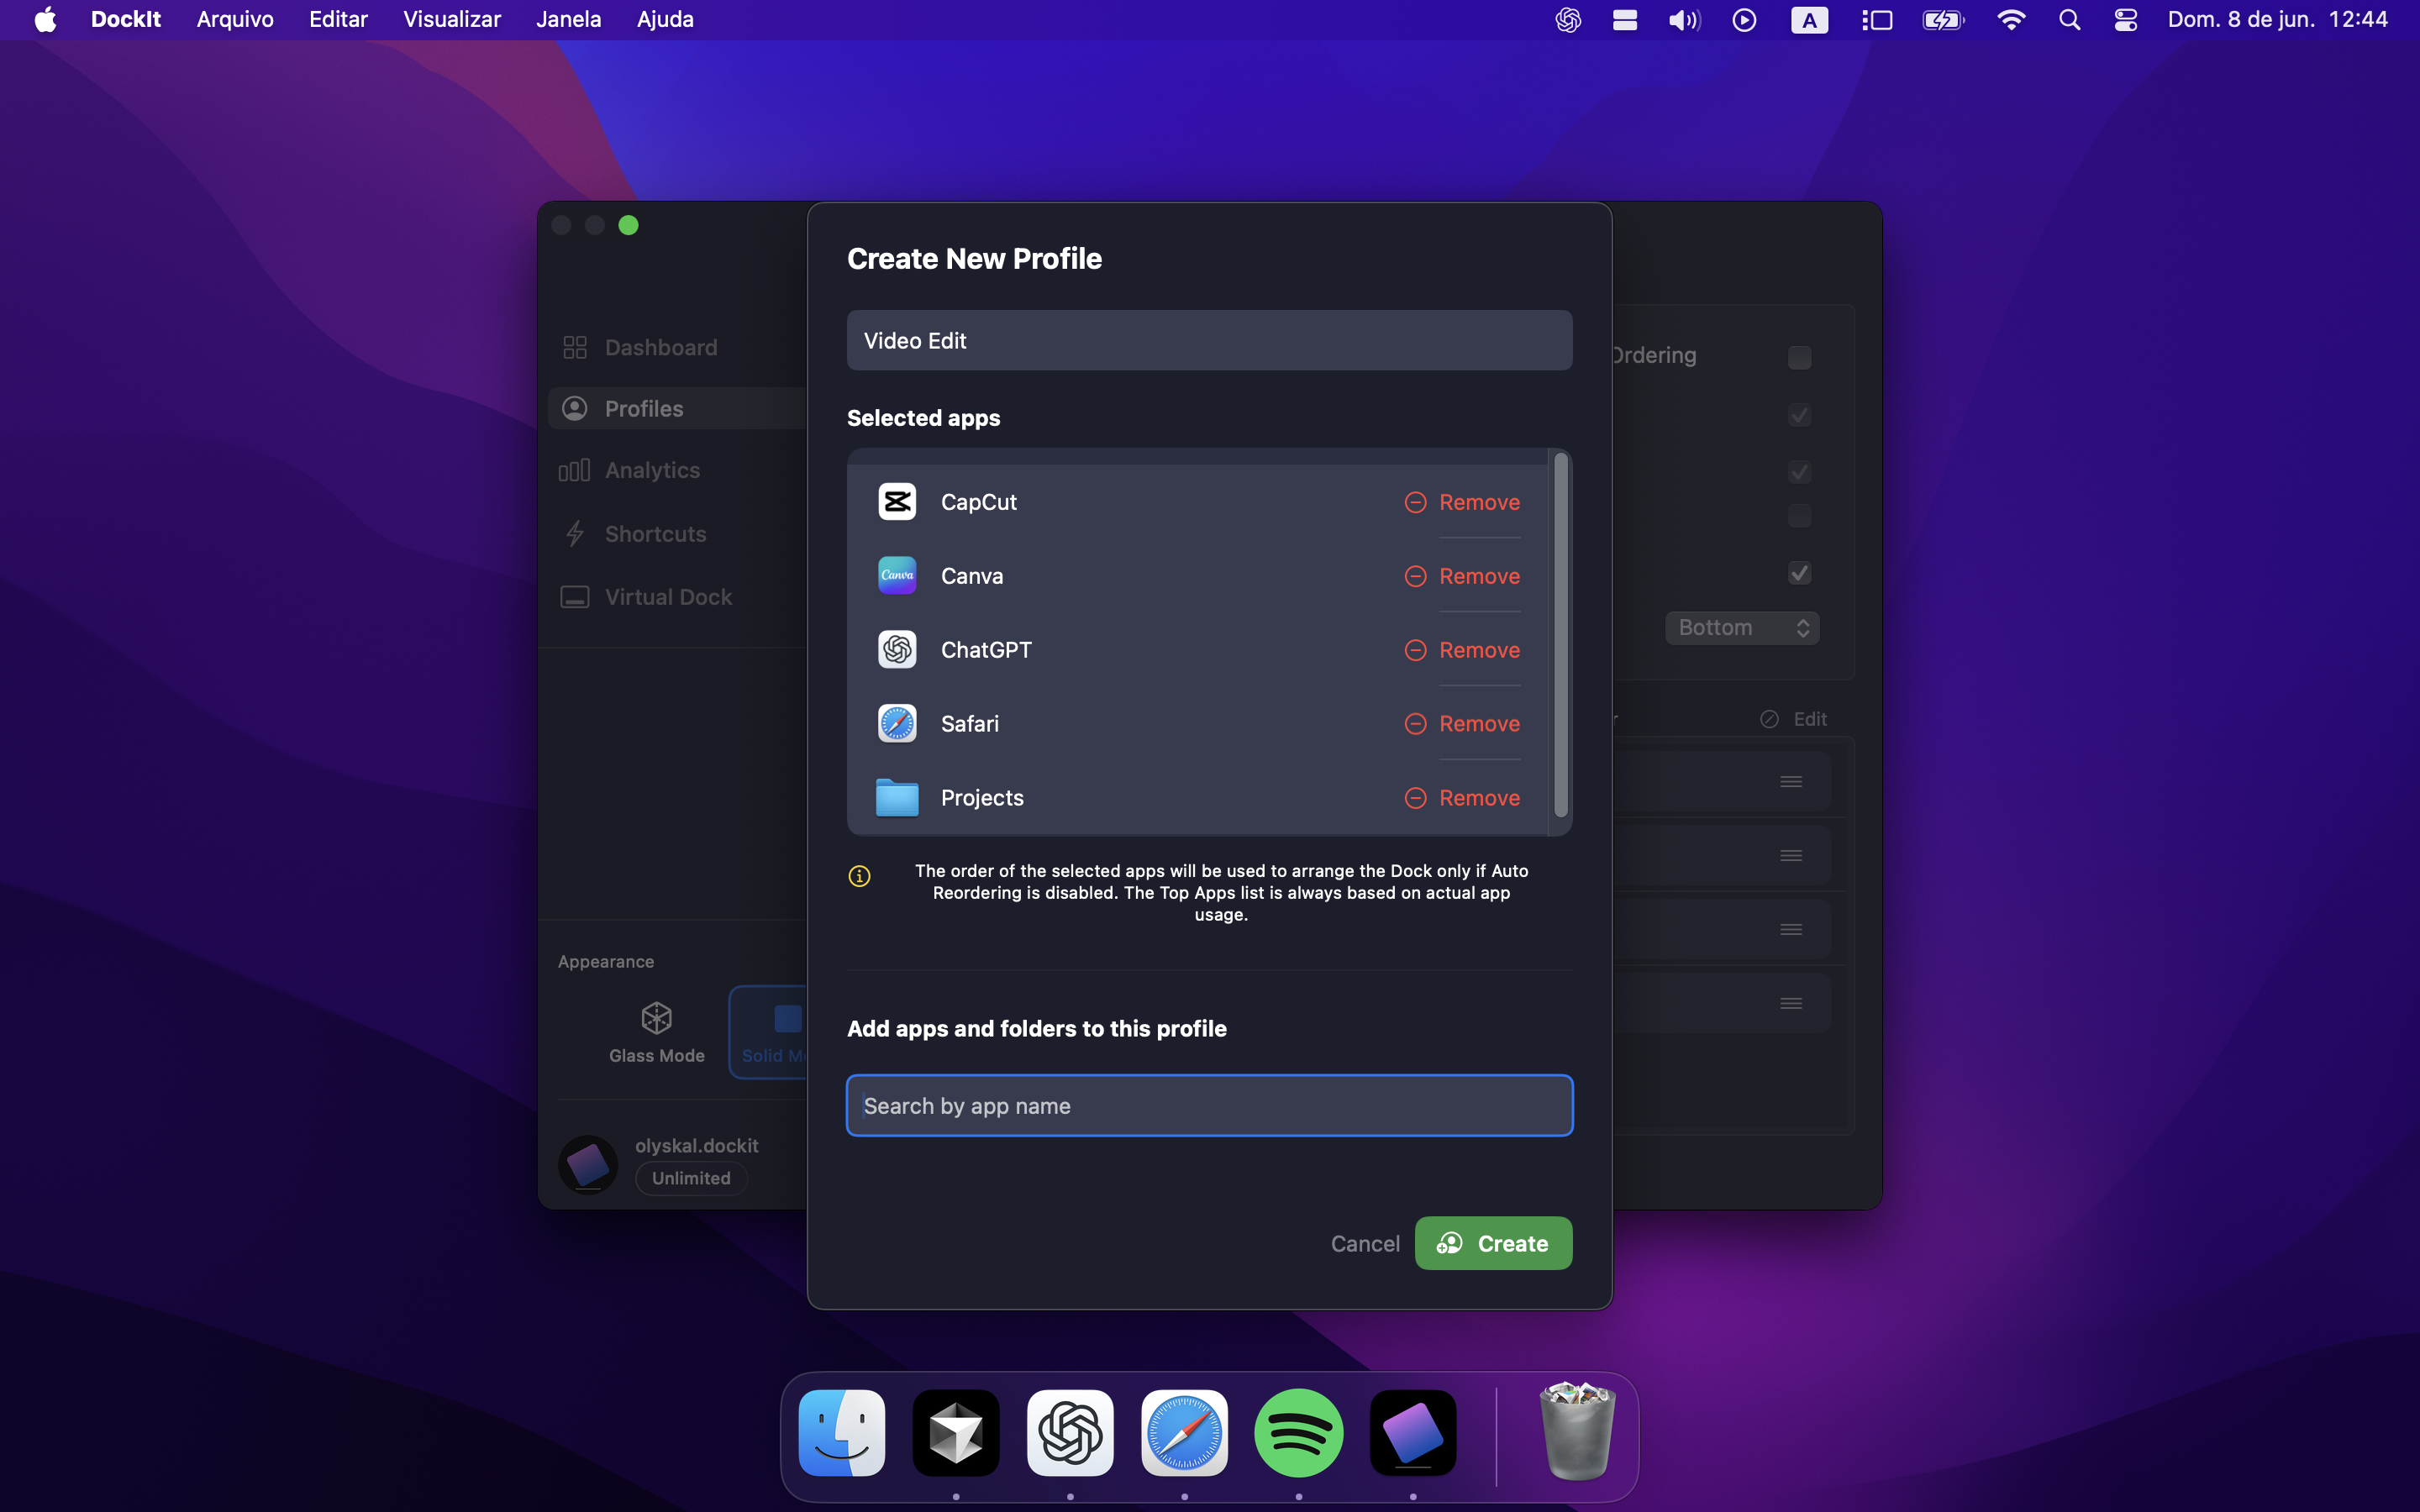Screen dimensions: 2420x1512
Task: Click the Search by app name field
Action: [1209, 1106]
